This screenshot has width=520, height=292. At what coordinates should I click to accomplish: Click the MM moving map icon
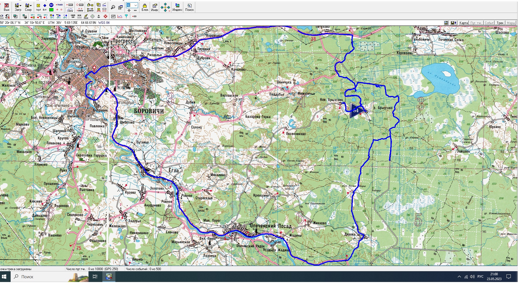point(79,16)
